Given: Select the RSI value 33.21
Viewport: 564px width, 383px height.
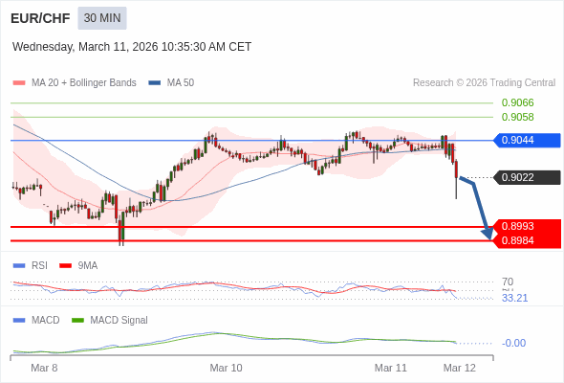Looking at the screenshot, I should 514,298.
